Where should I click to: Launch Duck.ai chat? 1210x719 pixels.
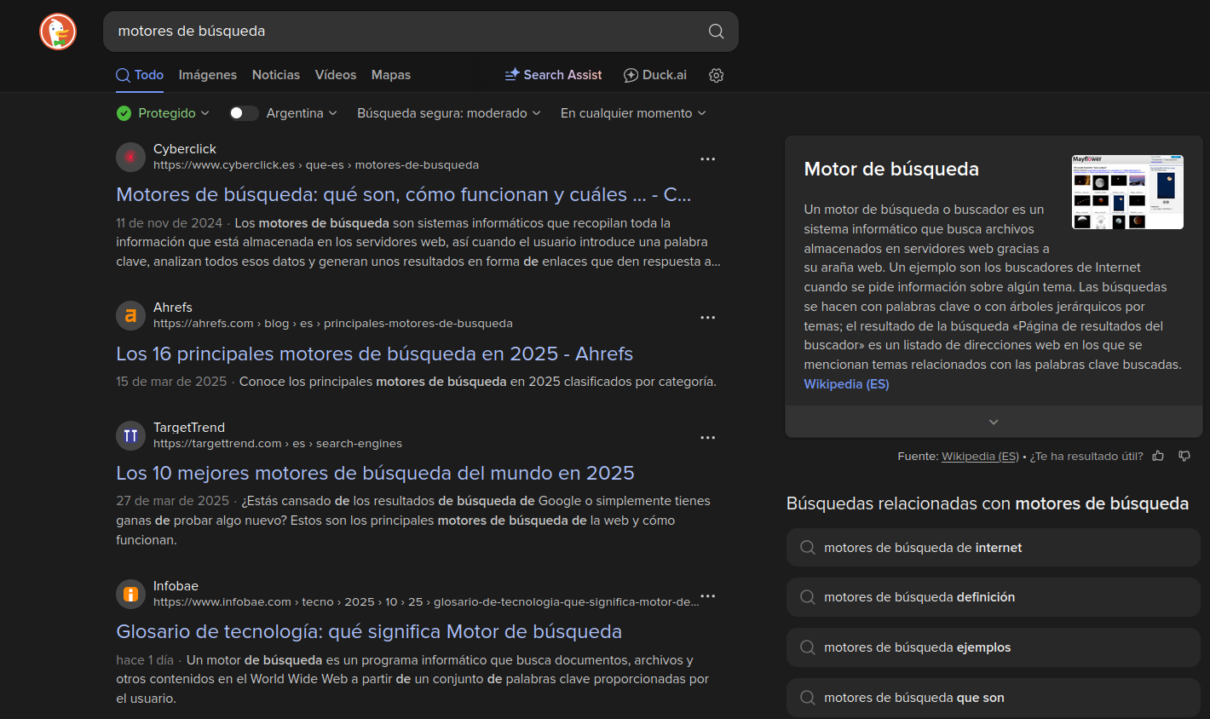click(654, 75)
